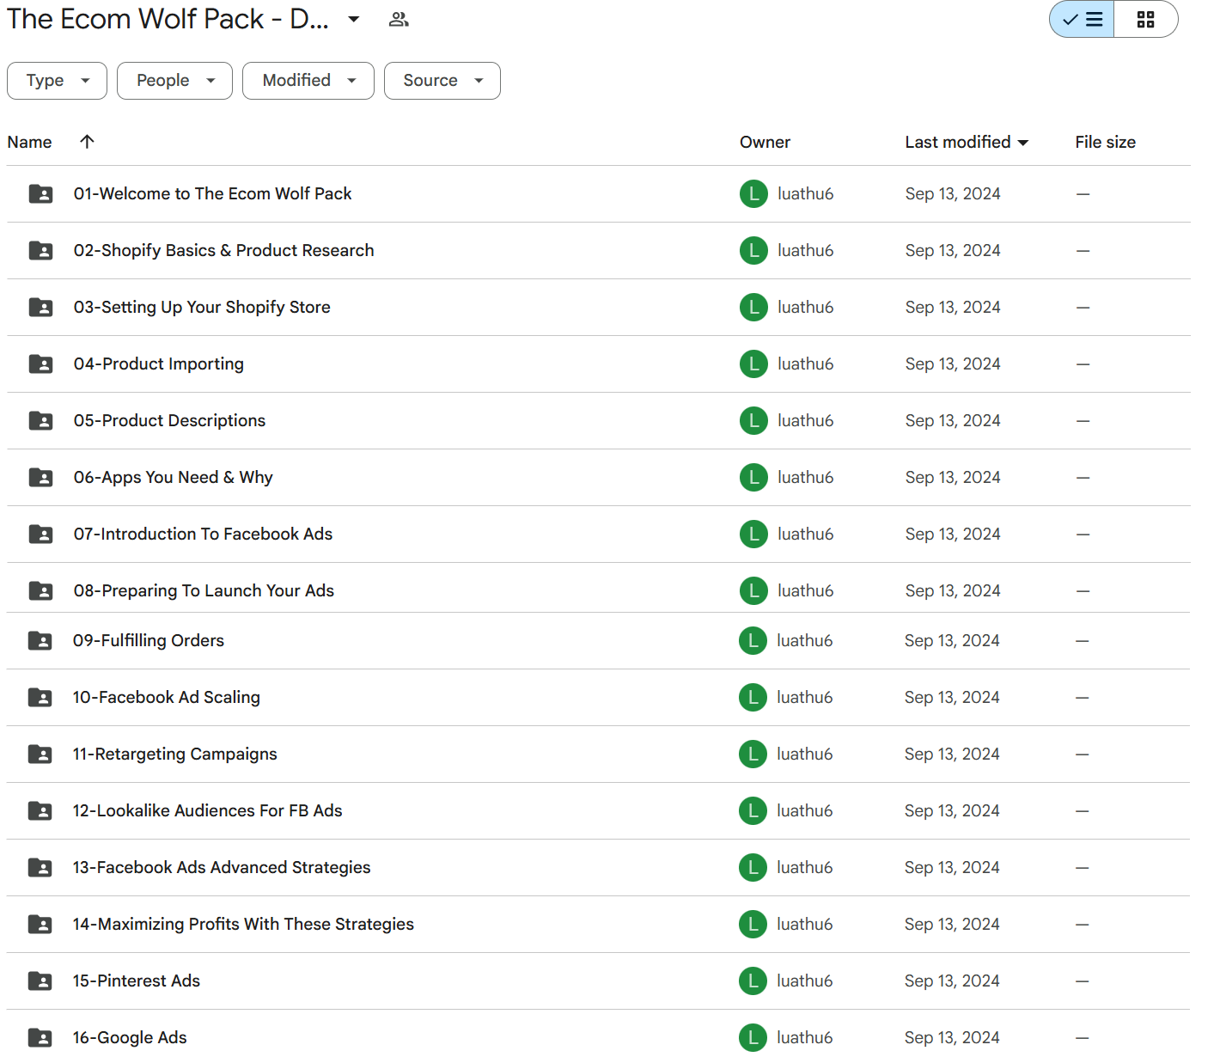Click luathu6 avatar in 16-Google Ads row

pyautogui.click(x=753, y=1037)
